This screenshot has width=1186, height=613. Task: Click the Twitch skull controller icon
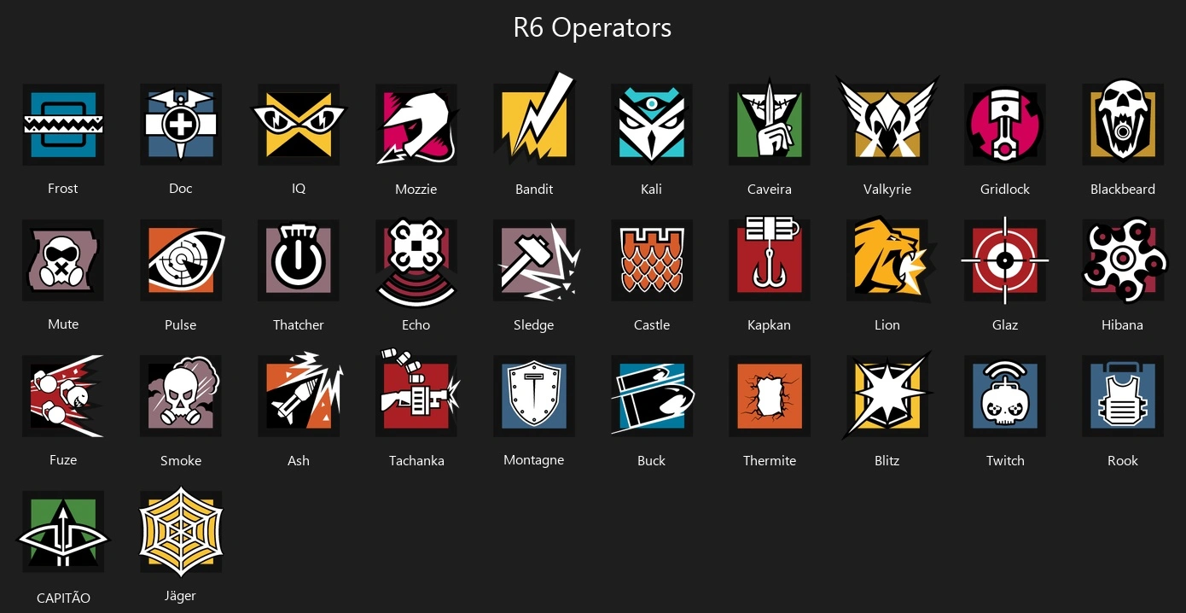pyautogui.click(x=1005, y=396)
